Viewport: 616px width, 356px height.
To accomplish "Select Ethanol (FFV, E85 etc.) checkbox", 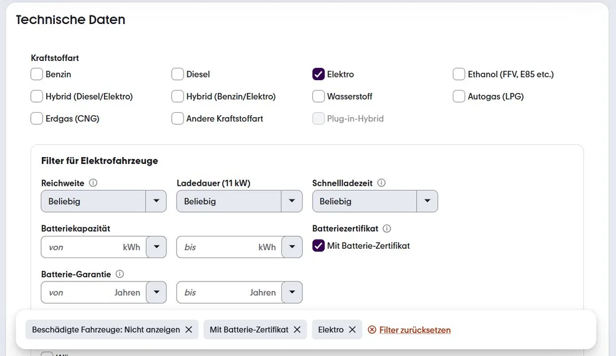I will click(x=459, y=74).
